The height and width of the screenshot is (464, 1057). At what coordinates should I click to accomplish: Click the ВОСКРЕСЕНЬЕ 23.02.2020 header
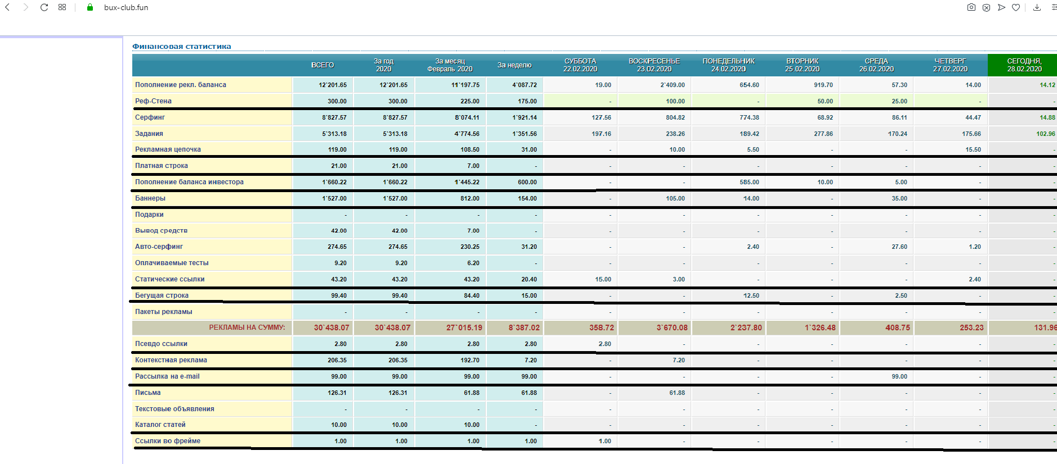coord(654,65)
